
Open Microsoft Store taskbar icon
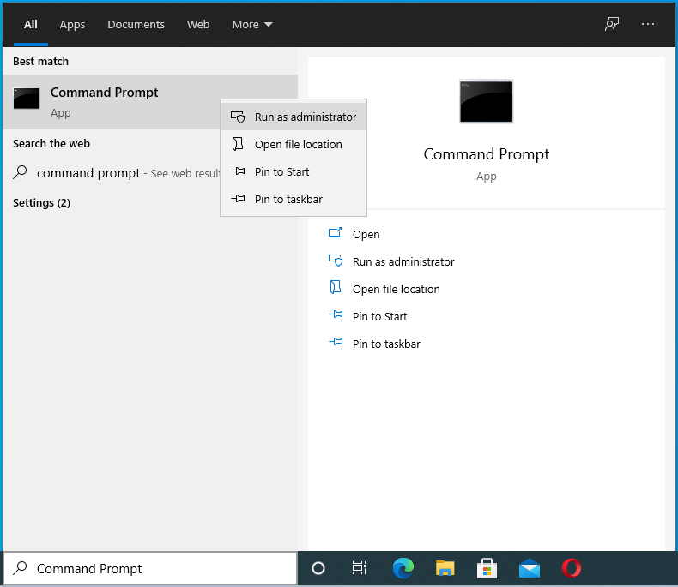487,568
